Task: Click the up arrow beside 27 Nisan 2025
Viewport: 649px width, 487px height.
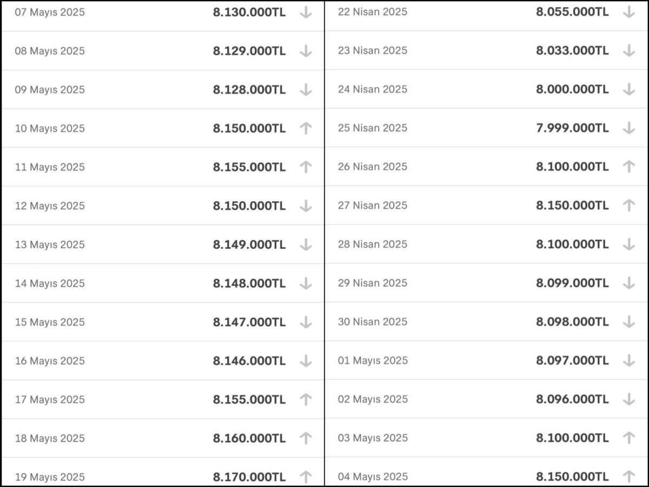Action: click(628, 206)
